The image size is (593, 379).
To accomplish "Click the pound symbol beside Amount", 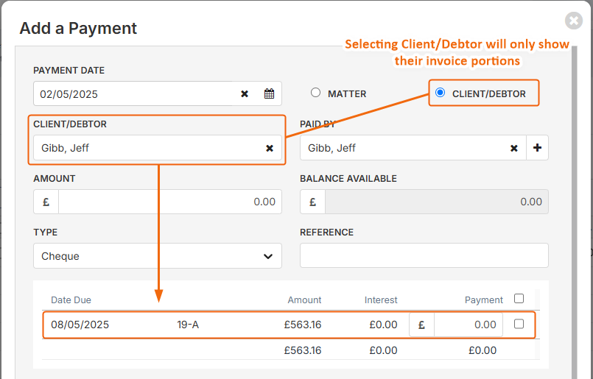I will pos(46,202).
